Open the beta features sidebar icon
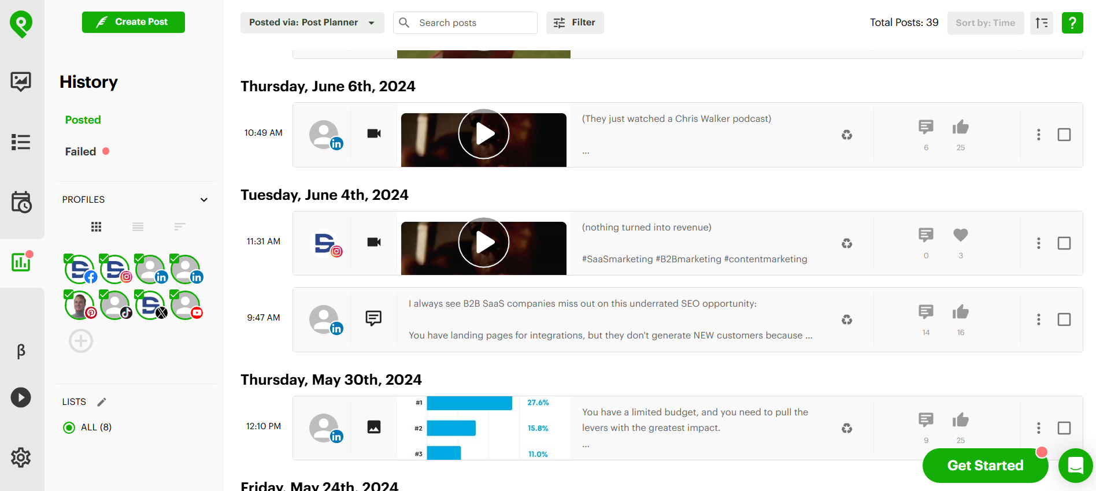 [x=21, y=351]
